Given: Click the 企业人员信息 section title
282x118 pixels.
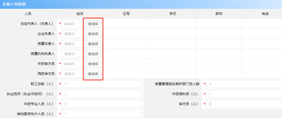Looking at the screenshot, I should pyautogui.click(x=14, y=4).
